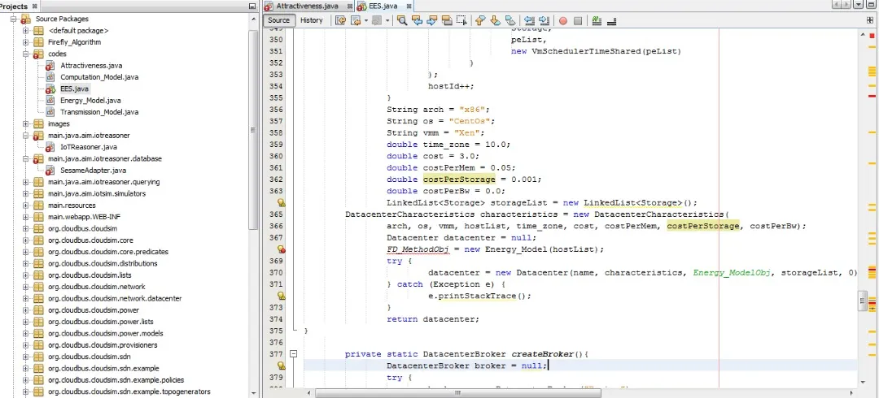
Task: Collapse the createBroker method fold at line 377
Action: (294, 354)
